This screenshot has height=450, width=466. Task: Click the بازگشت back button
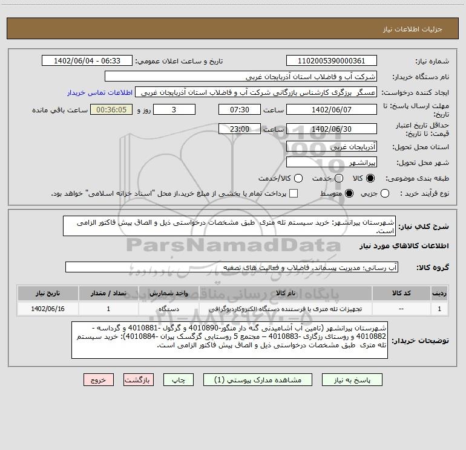(139, 380)
